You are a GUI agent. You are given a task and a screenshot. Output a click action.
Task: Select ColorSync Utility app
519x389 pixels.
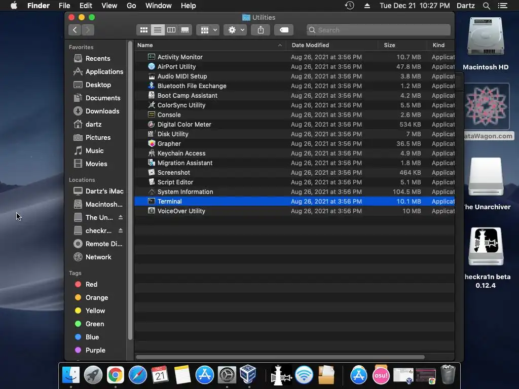coord(294,105)
